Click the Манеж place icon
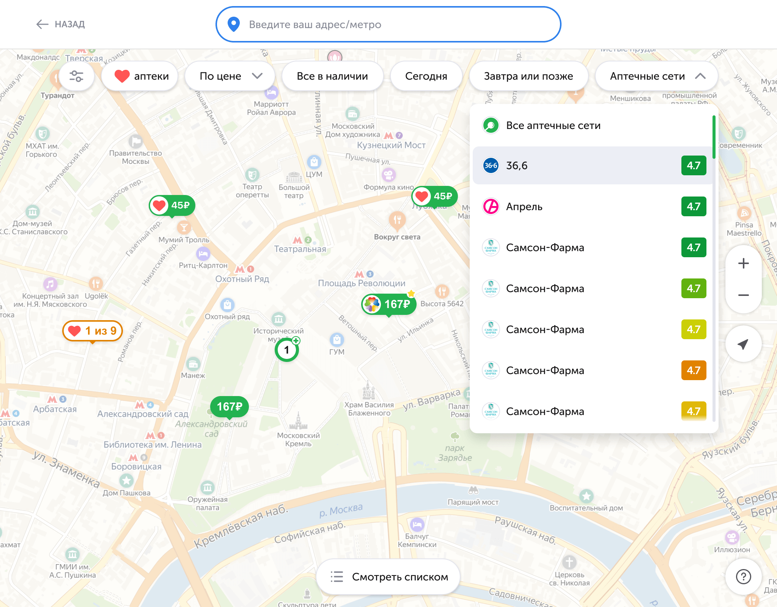This screenshot has height=607, width=777. [x=193, y=364]
